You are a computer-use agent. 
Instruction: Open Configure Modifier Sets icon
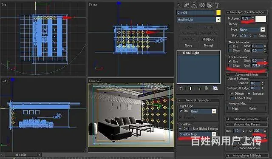(215, 88)
